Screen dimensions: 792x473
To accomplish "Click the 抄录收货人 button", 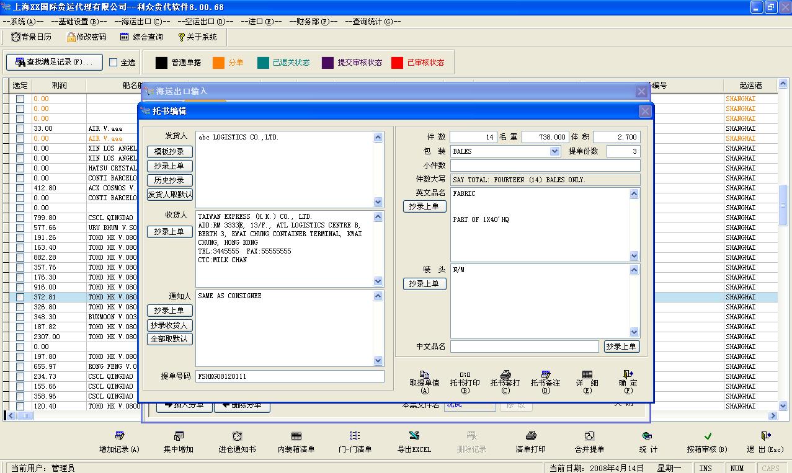I will (x=169, y=325).
